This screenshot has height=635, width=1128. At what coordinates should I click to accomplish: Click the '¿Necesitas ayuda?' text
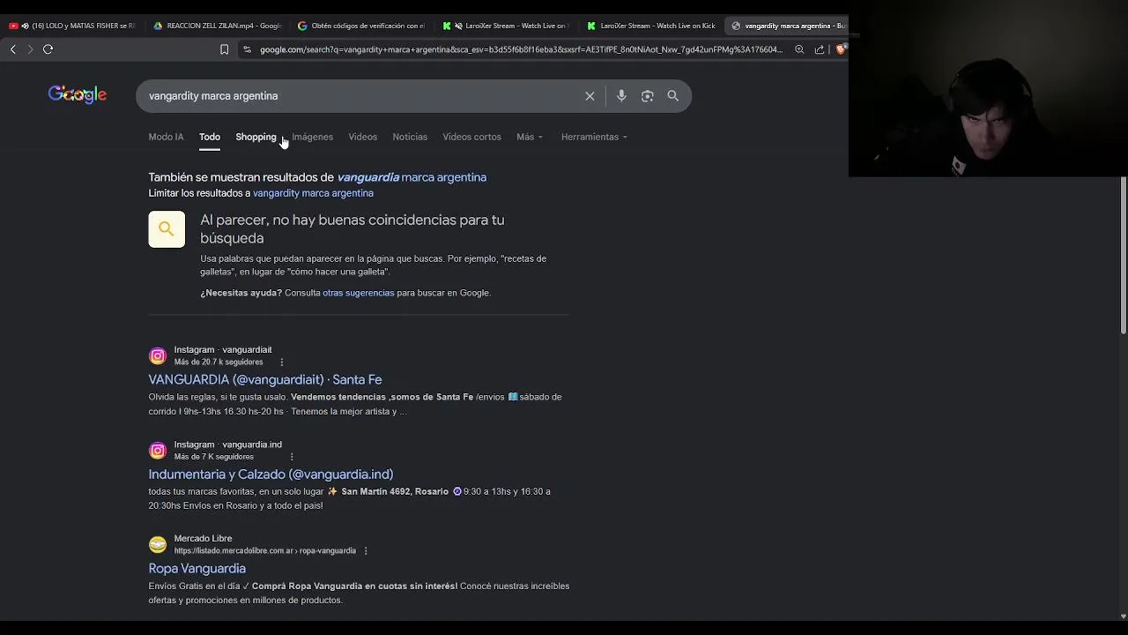click(241, 293)
